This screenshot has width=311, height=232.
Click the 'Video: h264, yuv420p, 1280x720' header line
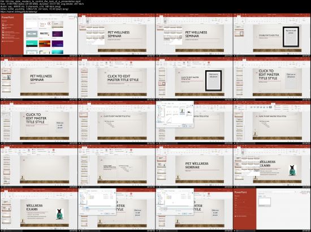(x=34, y=9)
